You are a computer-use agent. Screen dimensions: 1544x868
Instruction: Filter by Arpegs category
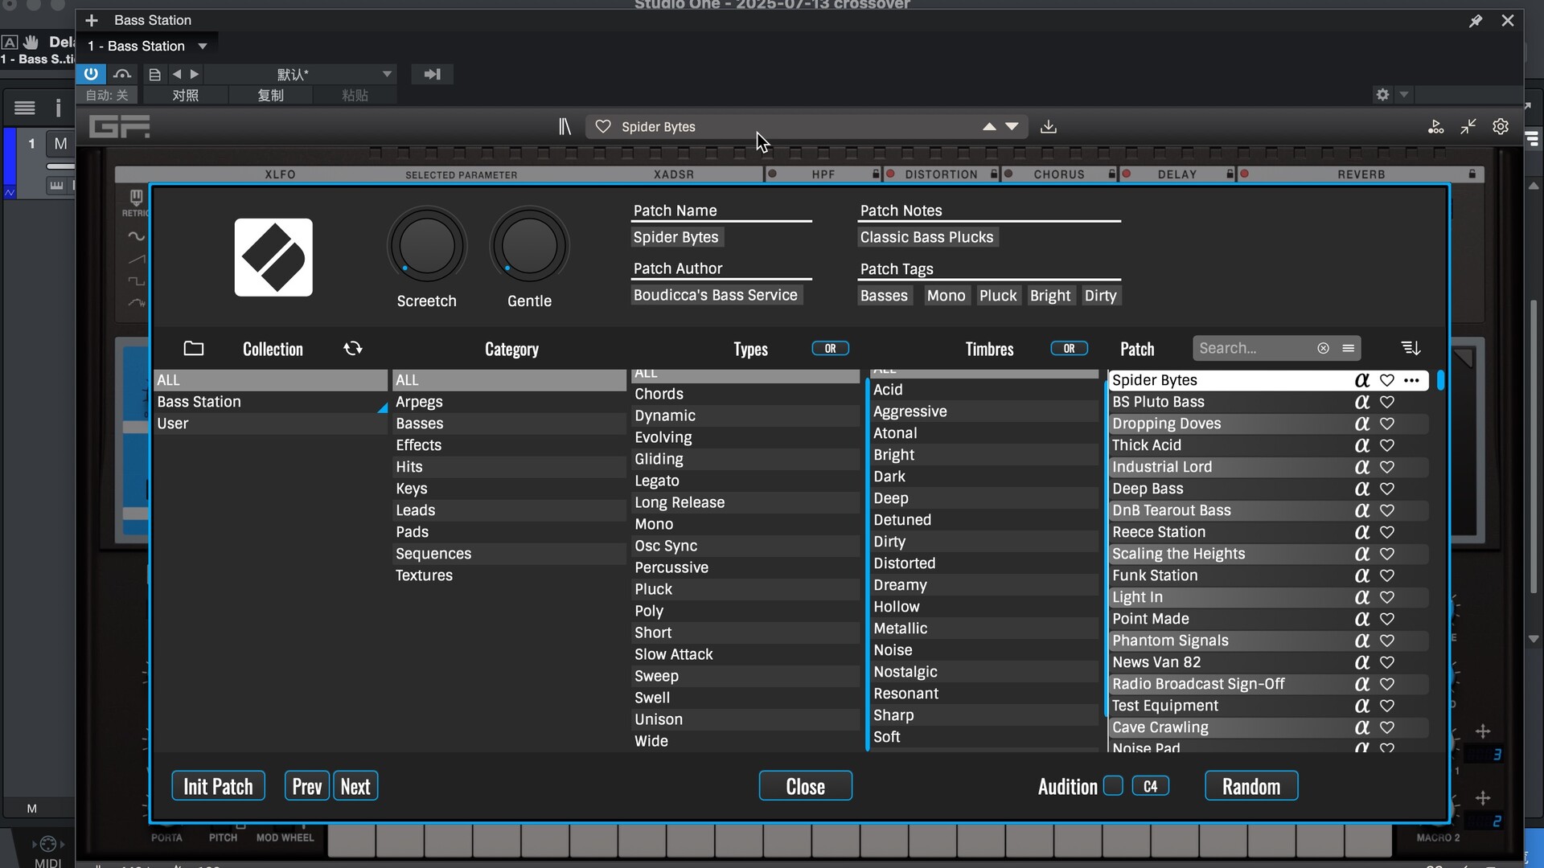509,402
